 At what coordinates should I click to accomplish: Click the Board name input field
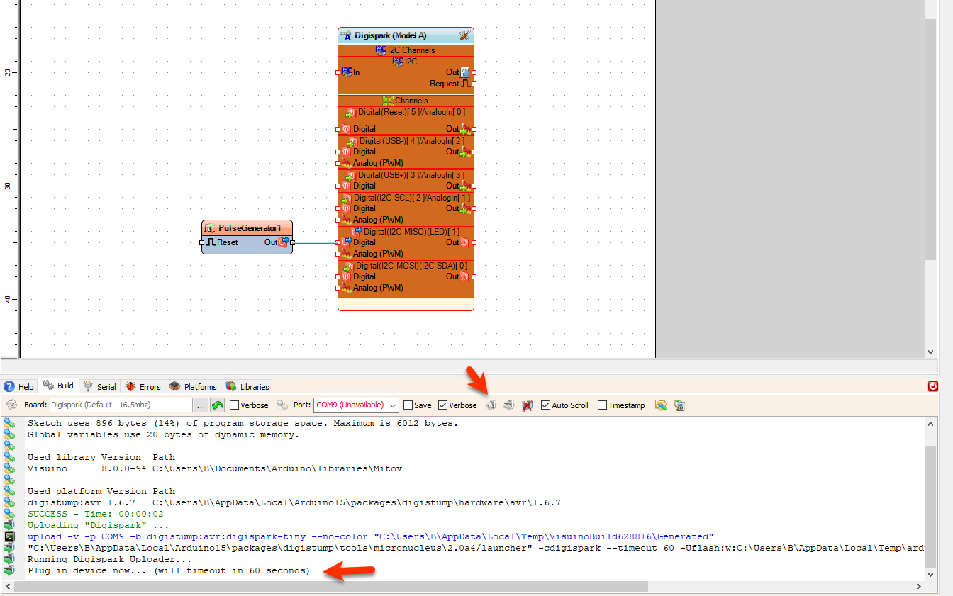pyautogui.click(x=121, y=405)
